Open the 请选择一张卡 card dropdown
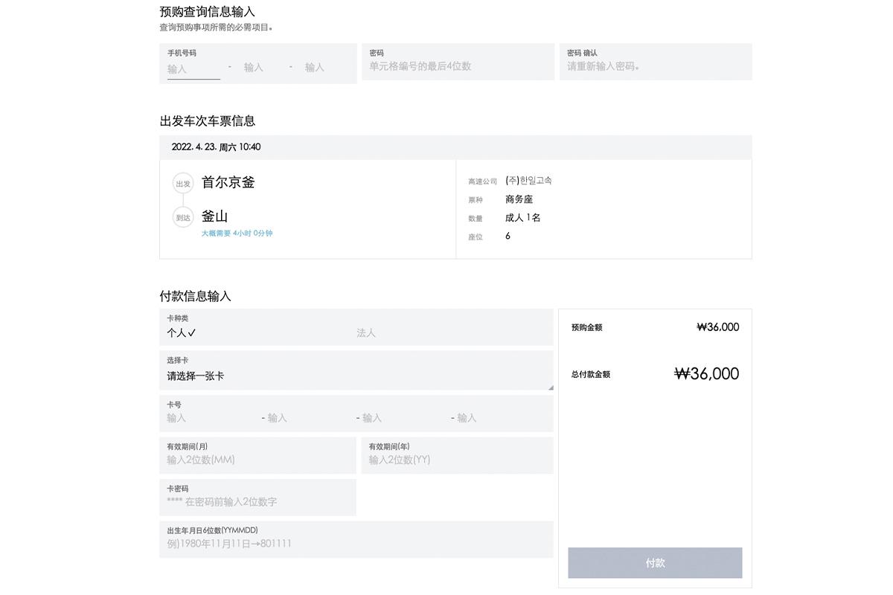893x595 pixels. point(356,376)
